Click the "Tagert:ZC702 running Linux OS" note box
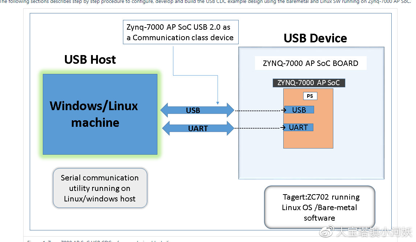 point(320,207)
